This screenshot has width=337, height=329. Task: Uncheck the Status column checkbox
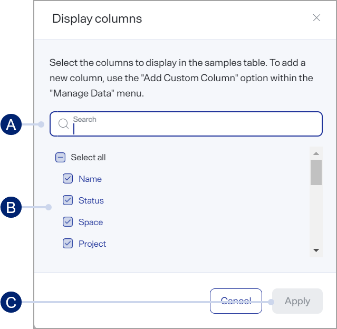coord(68,200)
